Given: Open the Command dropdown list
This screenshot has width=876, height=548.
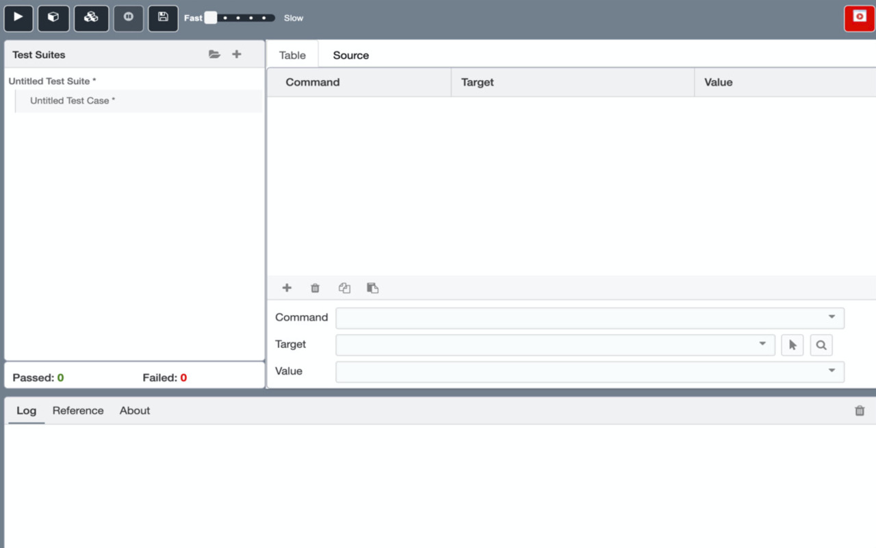Looking at the screenshot, I should click(832, 318).
